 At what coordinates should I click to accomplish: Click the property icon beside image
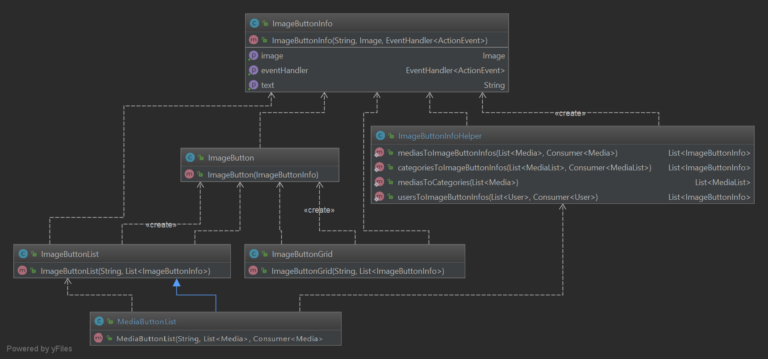coord(253,55)
